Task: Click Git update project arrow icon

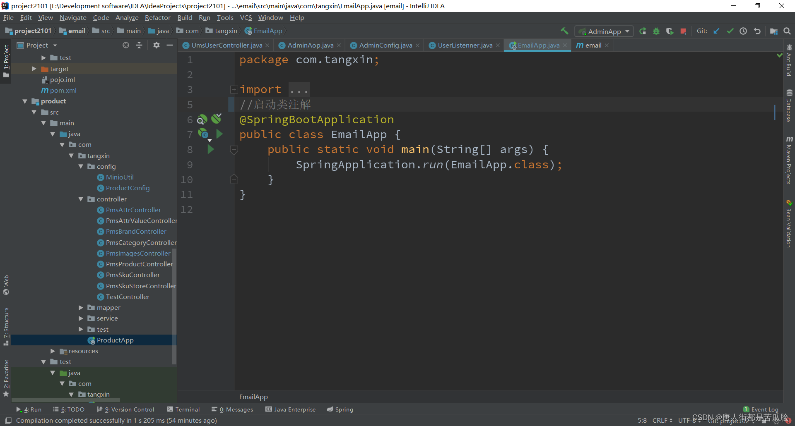Action: point(716,31)
